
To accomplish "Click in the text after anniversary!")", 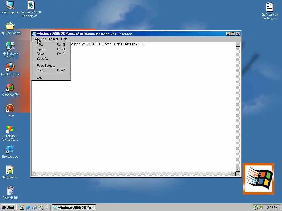I will point(145,44).
